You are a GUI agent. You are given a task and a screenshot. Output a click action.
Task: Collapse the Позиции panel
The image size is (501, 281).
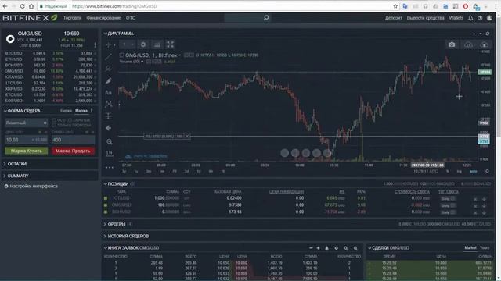[x=105, y=184]
